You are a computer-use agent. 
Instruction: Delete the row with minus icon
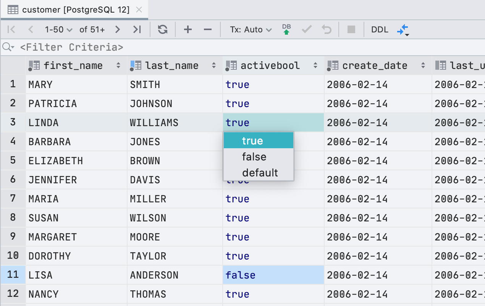point(207,29)
